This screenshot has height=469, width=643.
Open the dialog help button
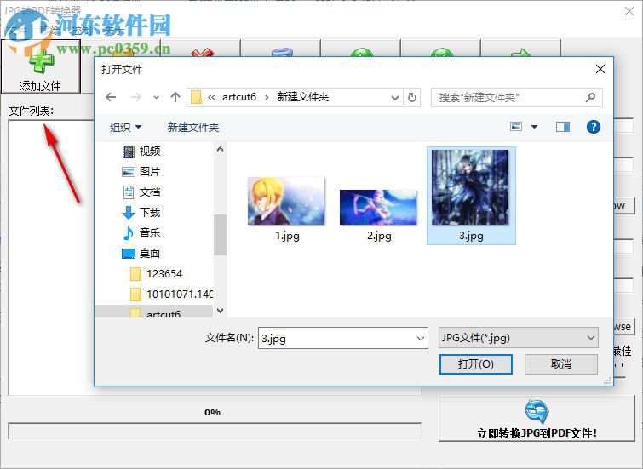click(x=594, y=127)
